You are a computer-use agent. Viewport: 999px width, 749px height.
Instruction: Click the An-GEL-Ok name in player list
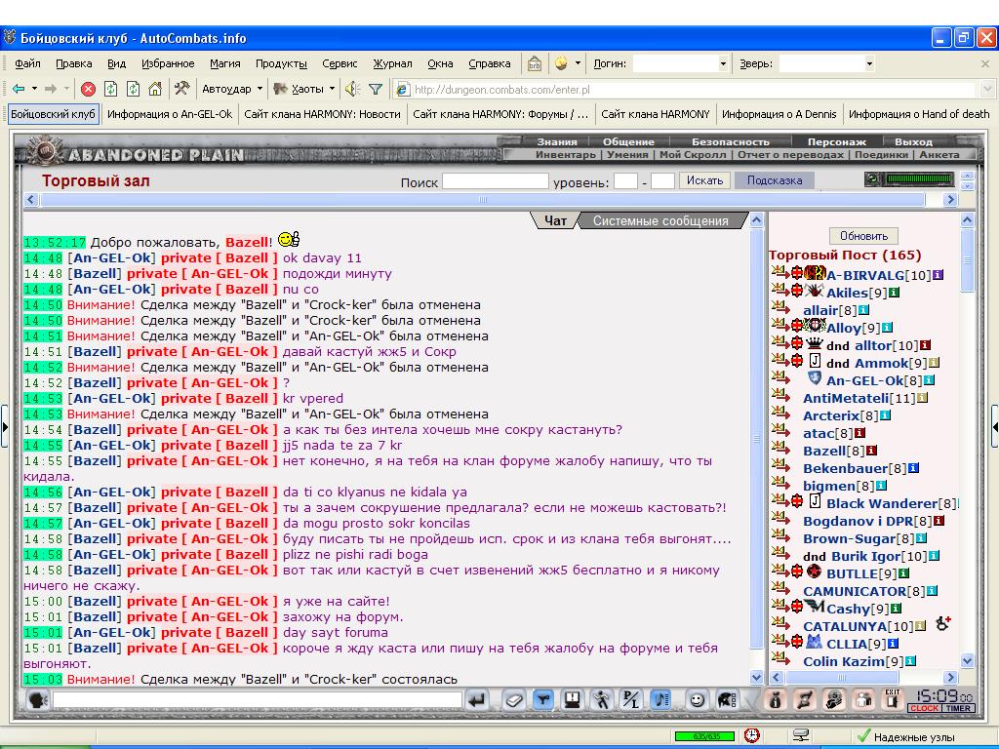[x=864, y=381]
